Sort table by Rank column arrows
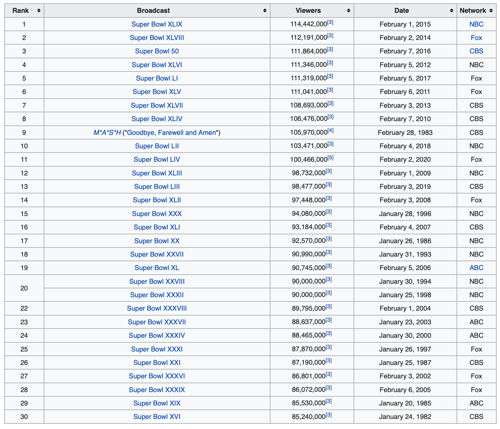The image size is (500, 429). (x=39, y=11)
